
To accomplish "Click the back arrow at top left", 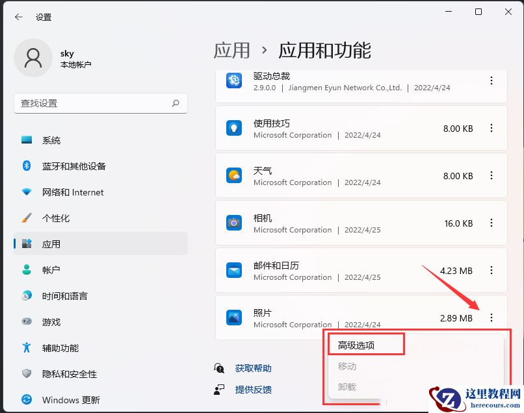I will pyautogui.click(x=18, y=17).
